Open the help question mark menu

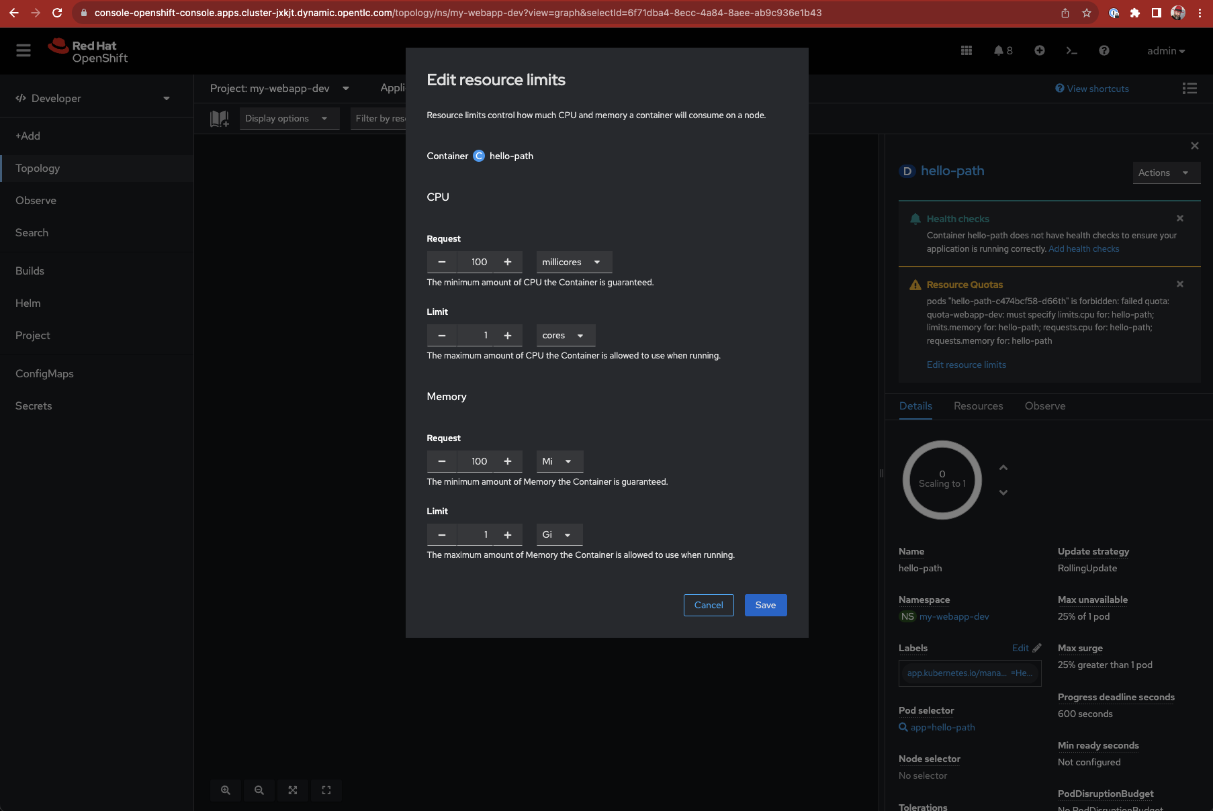(x=1104, y=50)
